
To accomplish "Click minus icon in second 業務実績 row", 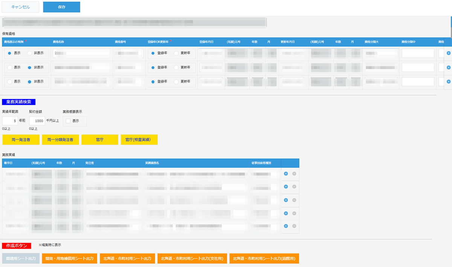I will (x=294, y=187).
